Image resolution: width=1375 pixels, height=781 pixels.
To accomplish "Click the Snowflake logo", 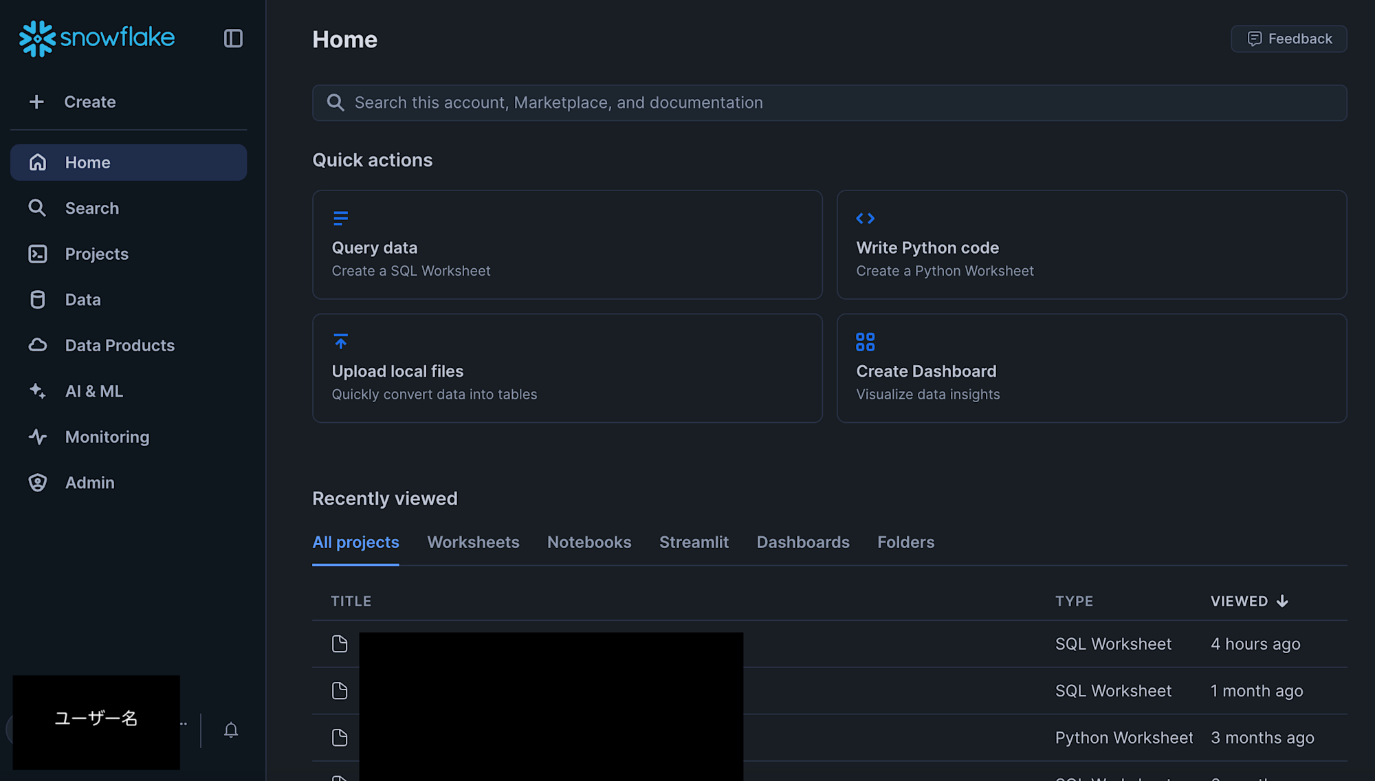I will point(97,38).
